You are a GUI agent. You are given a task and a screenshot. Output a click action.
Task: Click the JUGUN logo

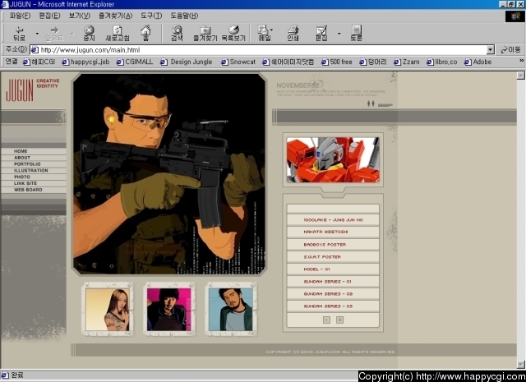pos(20,90)
